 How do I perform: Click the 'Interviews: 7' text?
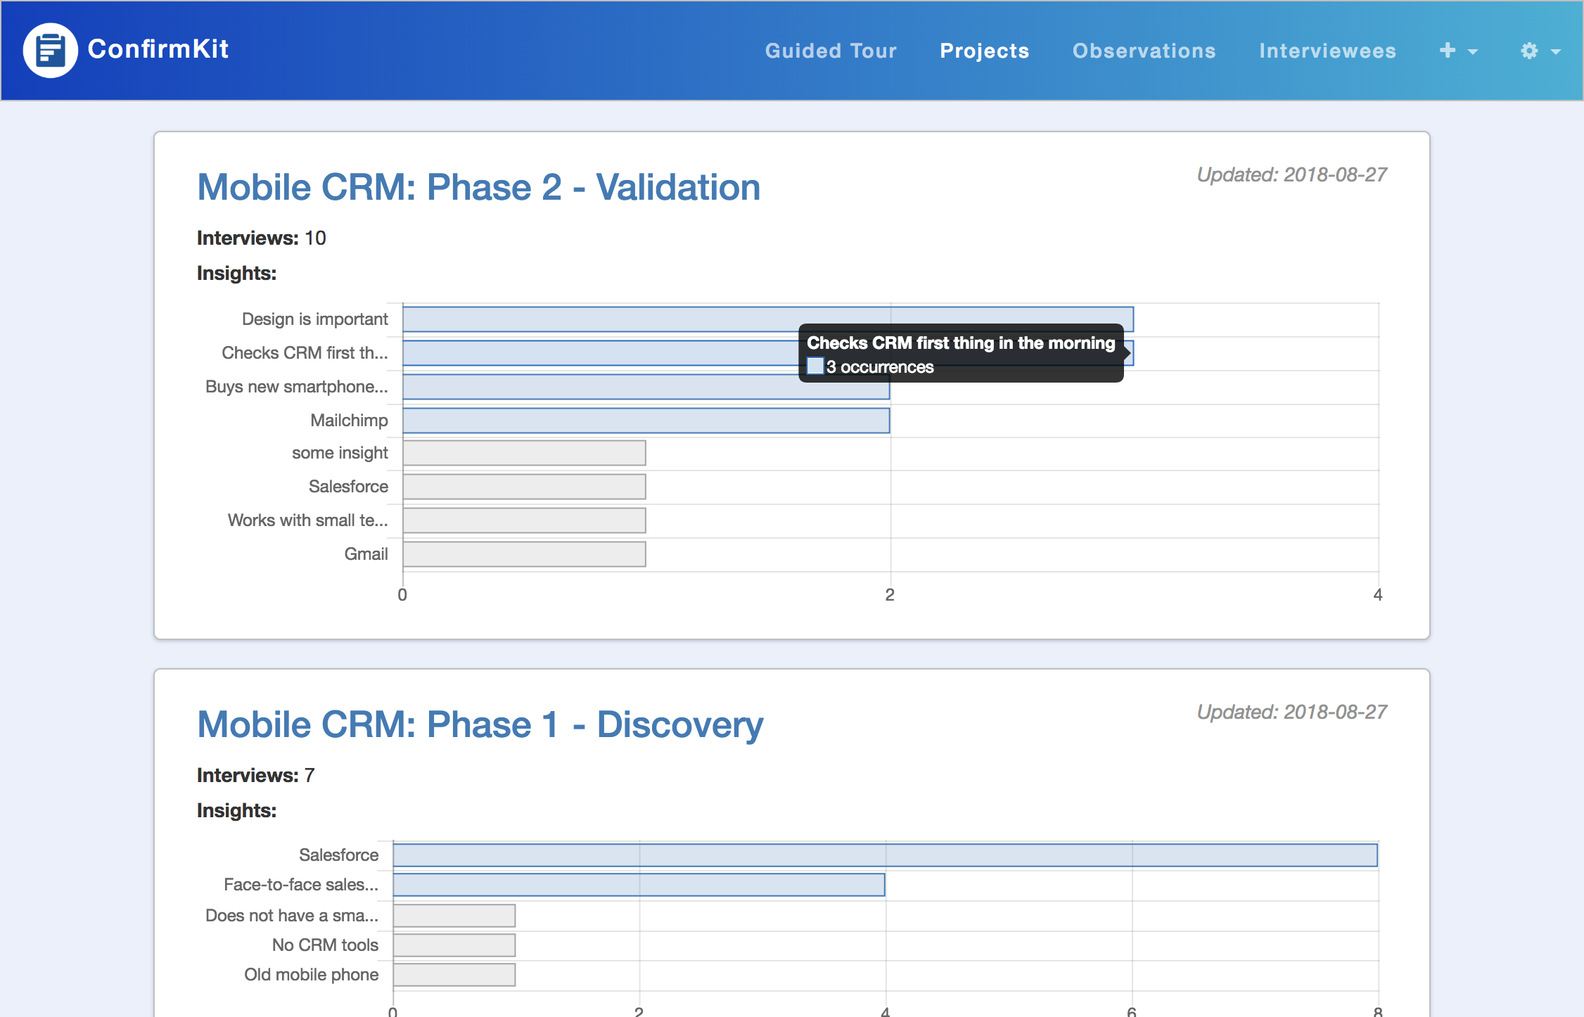(x=255, y=776)
